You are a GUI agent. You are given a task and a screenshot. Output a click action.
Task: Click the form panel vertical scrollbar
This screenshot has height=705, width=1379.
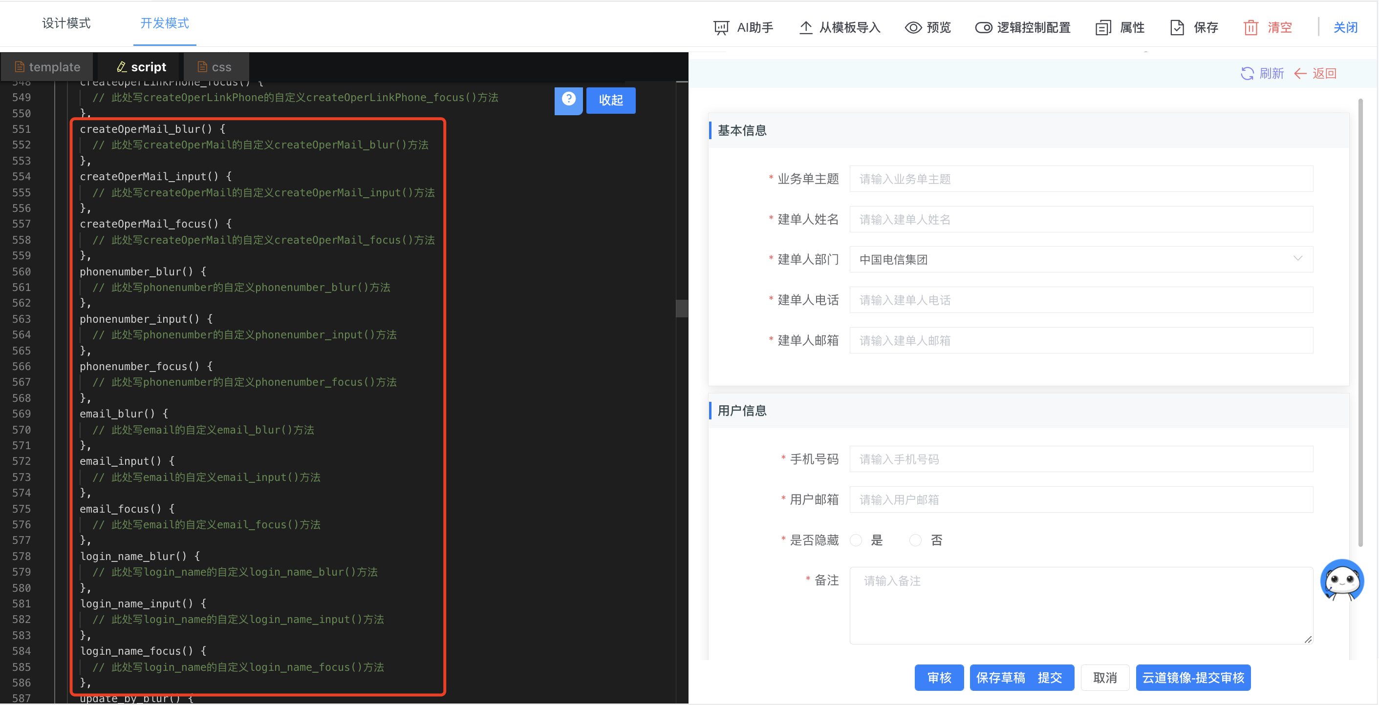click(1360, 323)
